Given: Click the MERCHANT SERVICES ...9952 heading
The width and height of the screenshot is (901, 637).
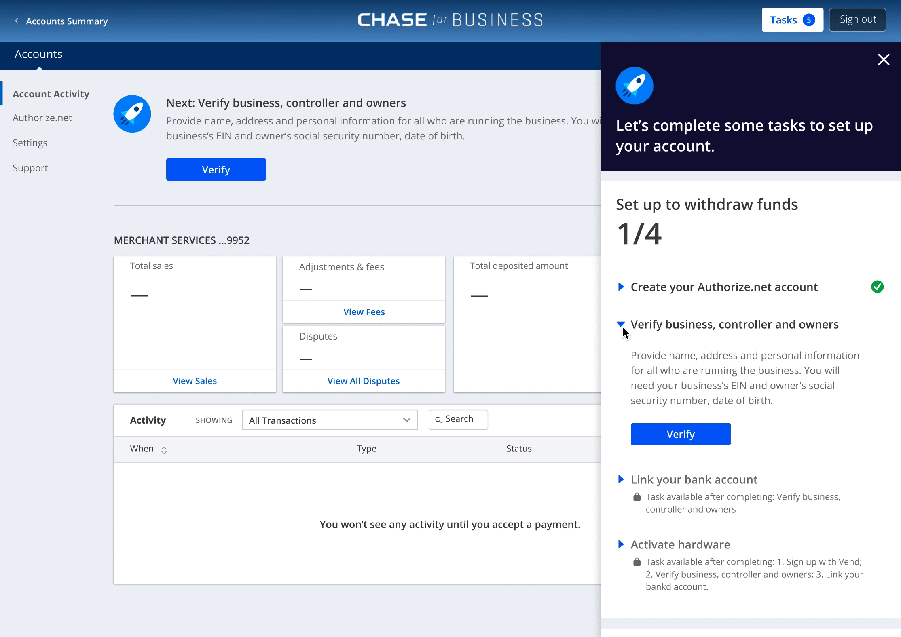Looking at the screenshot, I should coord(182,240).
